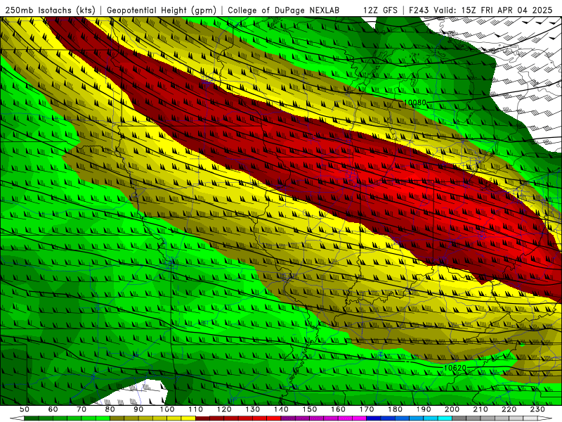Click the '190' value on the color scale

pyautogui.click(x=424, y=409)
